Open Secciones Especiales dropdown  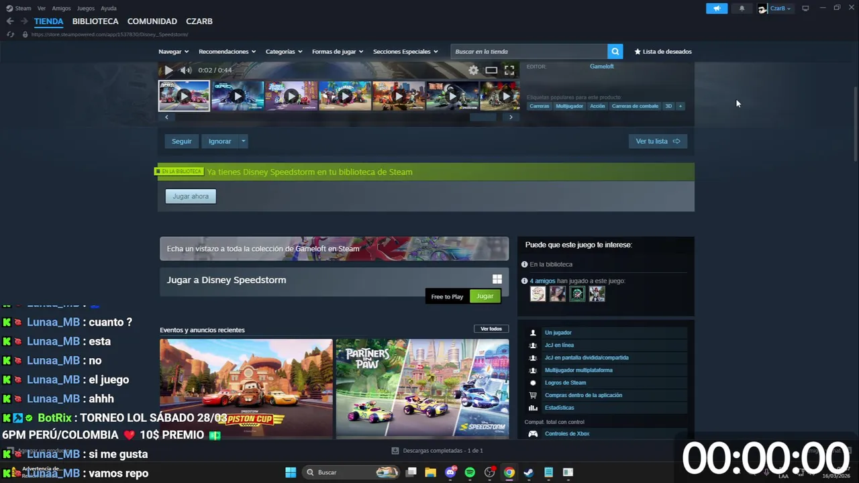pyautogui.click(x=405, y=52)
